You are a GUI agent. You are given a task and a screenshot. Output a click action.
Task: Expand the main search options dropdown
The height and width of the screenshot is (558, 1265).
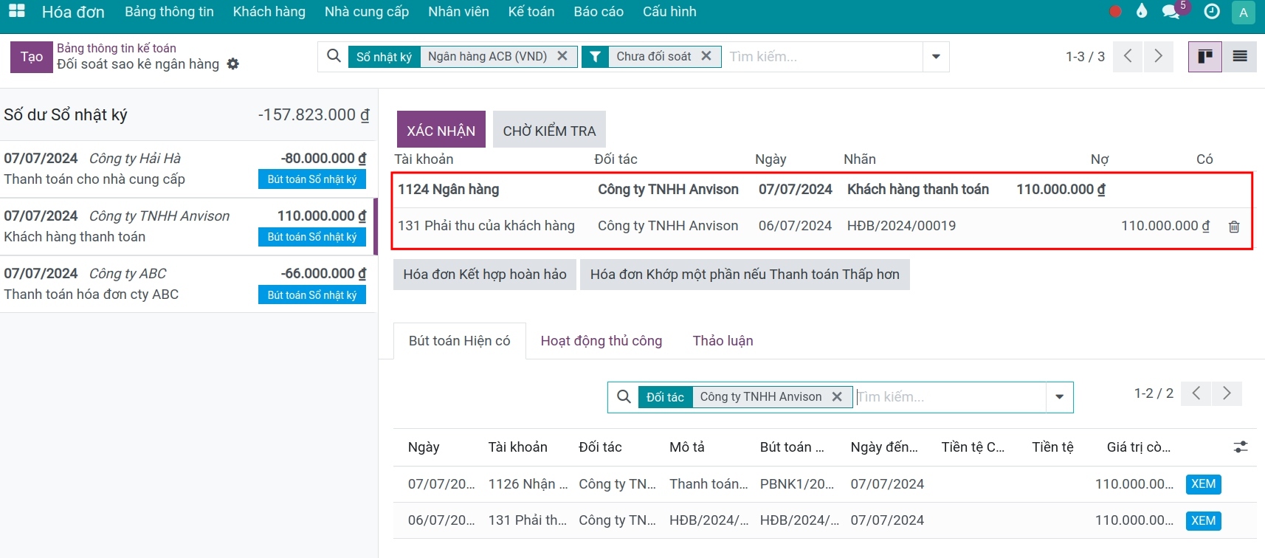click(936, 57)
